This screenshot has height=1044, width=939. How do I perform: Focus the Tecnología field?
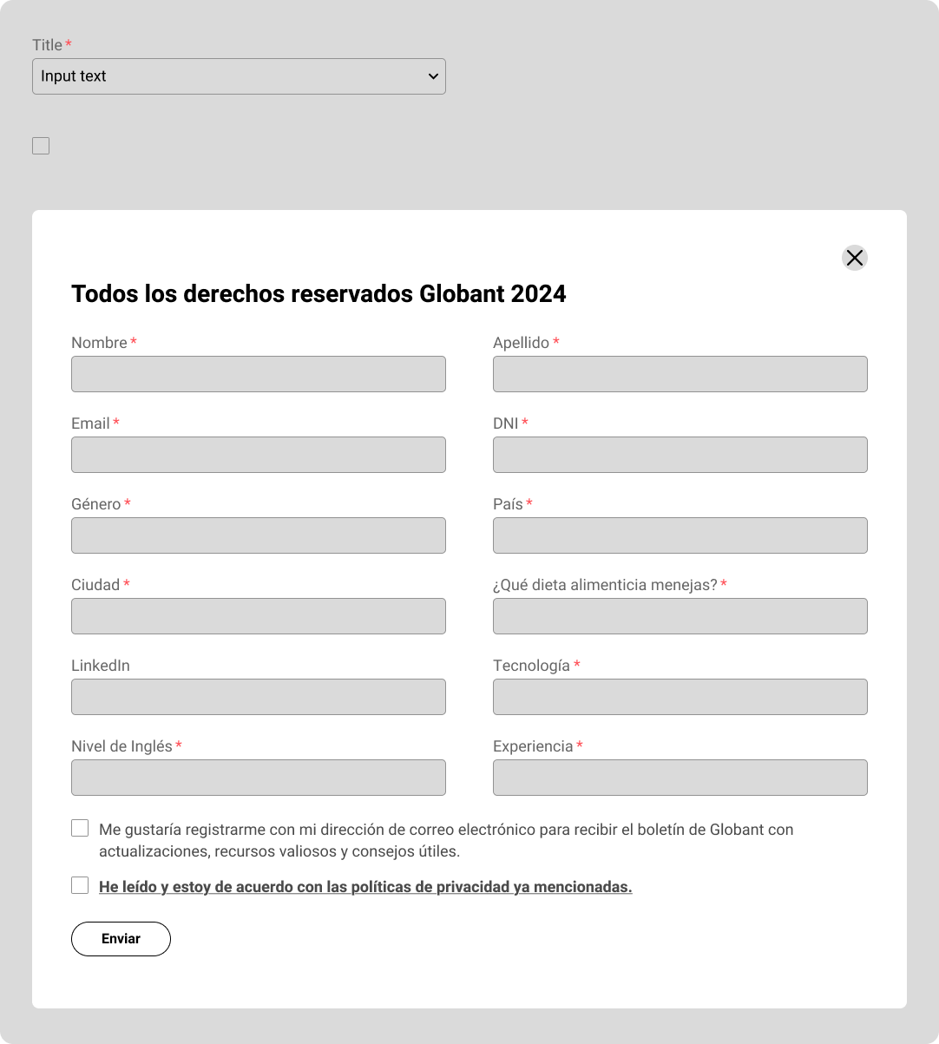pyautogui.click(x=680, y=697)
